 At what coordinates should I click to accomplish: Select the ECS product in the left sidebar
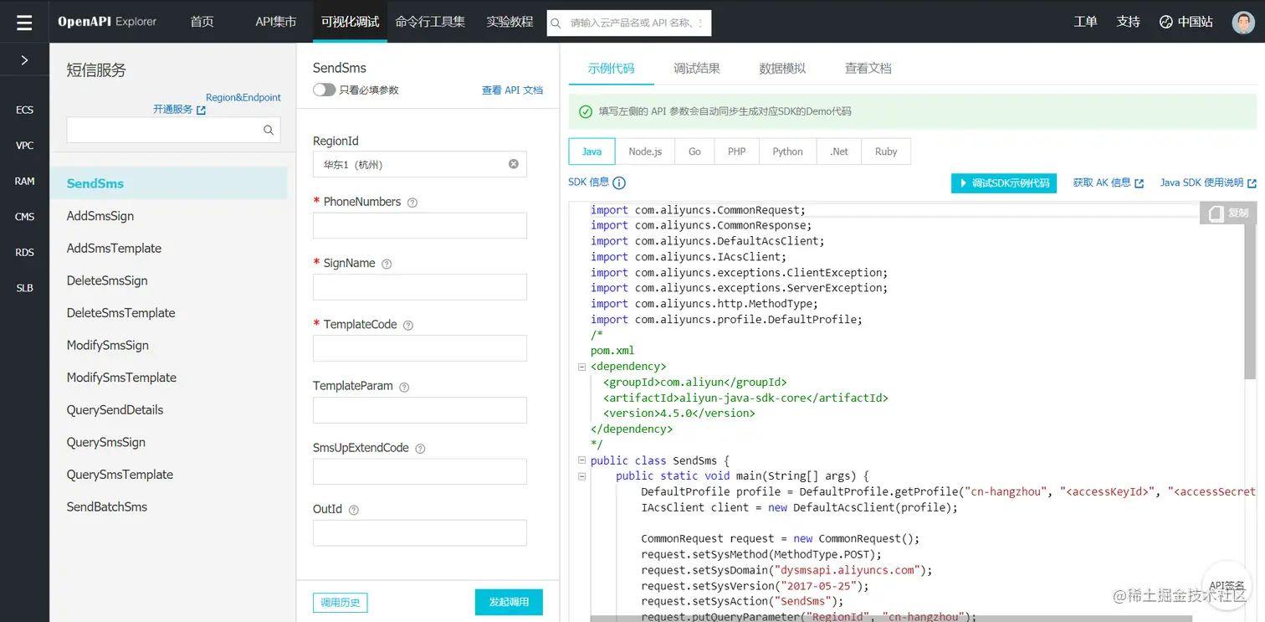click(x=24, y=110)
